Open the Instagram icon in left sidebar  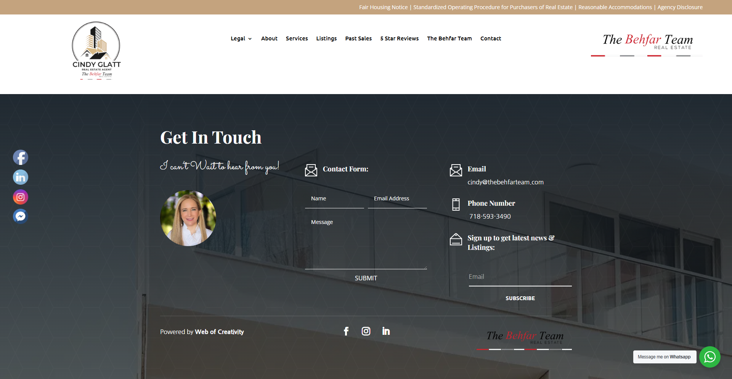click(21, 197)
